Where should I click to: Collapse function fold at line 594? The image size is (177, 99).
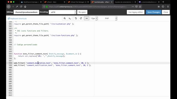click(13, 54)
